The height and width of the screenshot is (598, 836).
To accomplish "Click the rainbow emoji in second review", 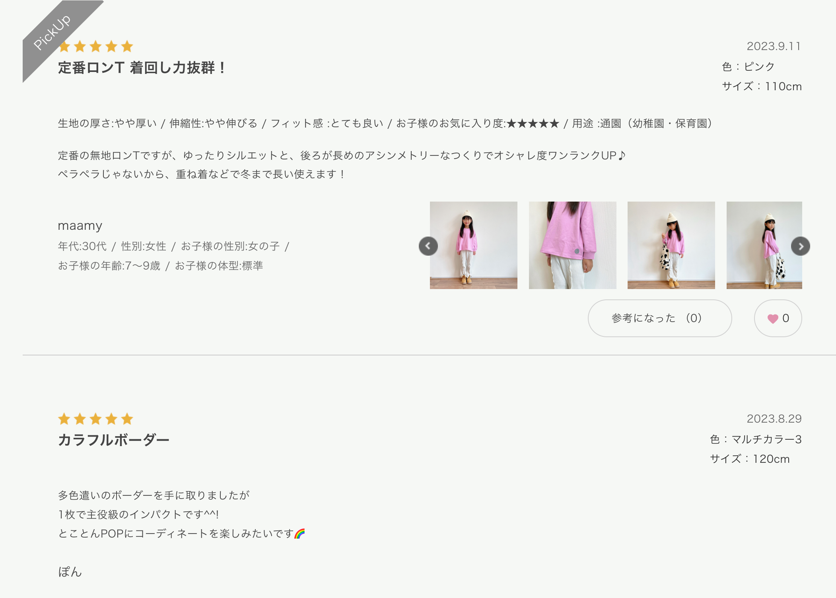I will [299, 534].
